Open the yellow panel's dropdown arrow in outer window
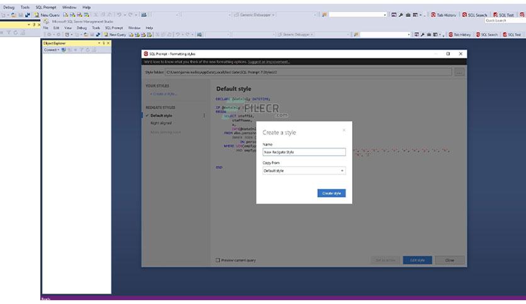Viewport: 526px width, 304px height. 28,24
